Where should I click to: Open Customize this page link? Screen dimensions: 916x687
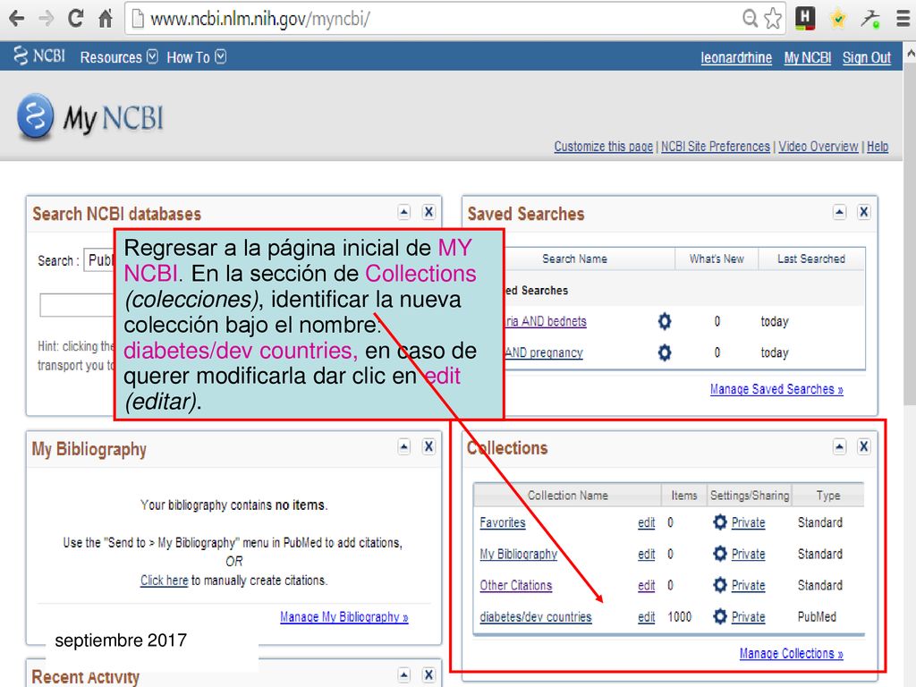click(604, 147)
